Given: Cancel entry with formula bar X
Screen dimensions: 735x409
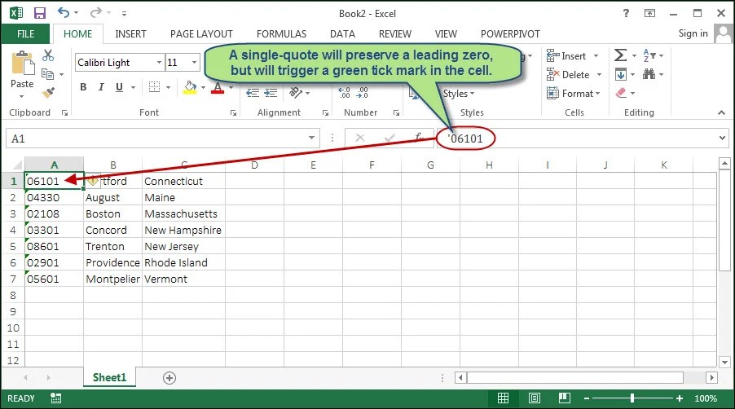Looking at the screenshot, I should [360, 138].
